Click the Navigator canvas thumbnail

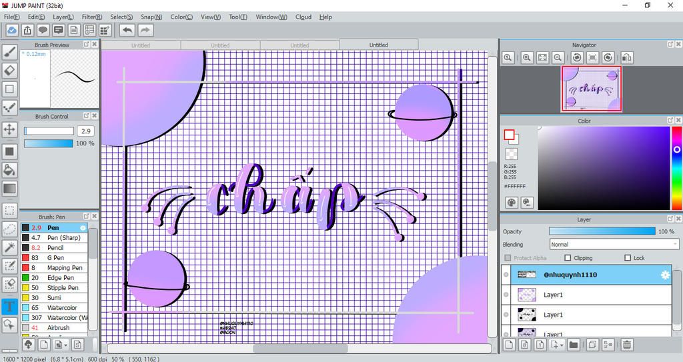click(x=592, y=89)
